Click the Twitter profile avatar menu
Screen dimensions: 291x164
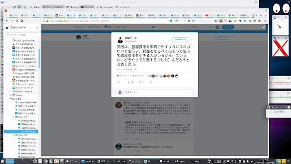217,27
